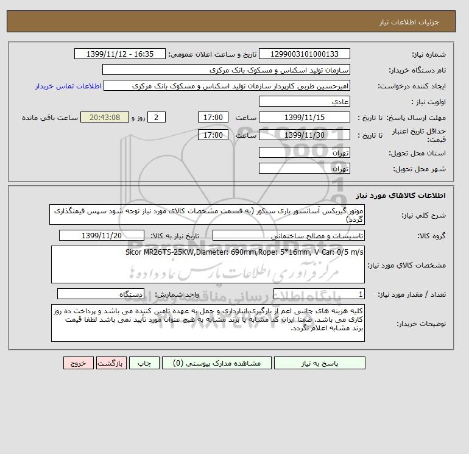This screenshot has height=454, width=469.
Task: Click the توضیحات خریدار label
Action: (x=421, y=324)
